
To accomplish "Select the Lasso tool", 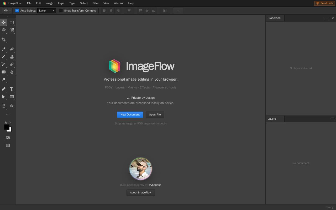I will pyautogui.click(x=4, y=30).
